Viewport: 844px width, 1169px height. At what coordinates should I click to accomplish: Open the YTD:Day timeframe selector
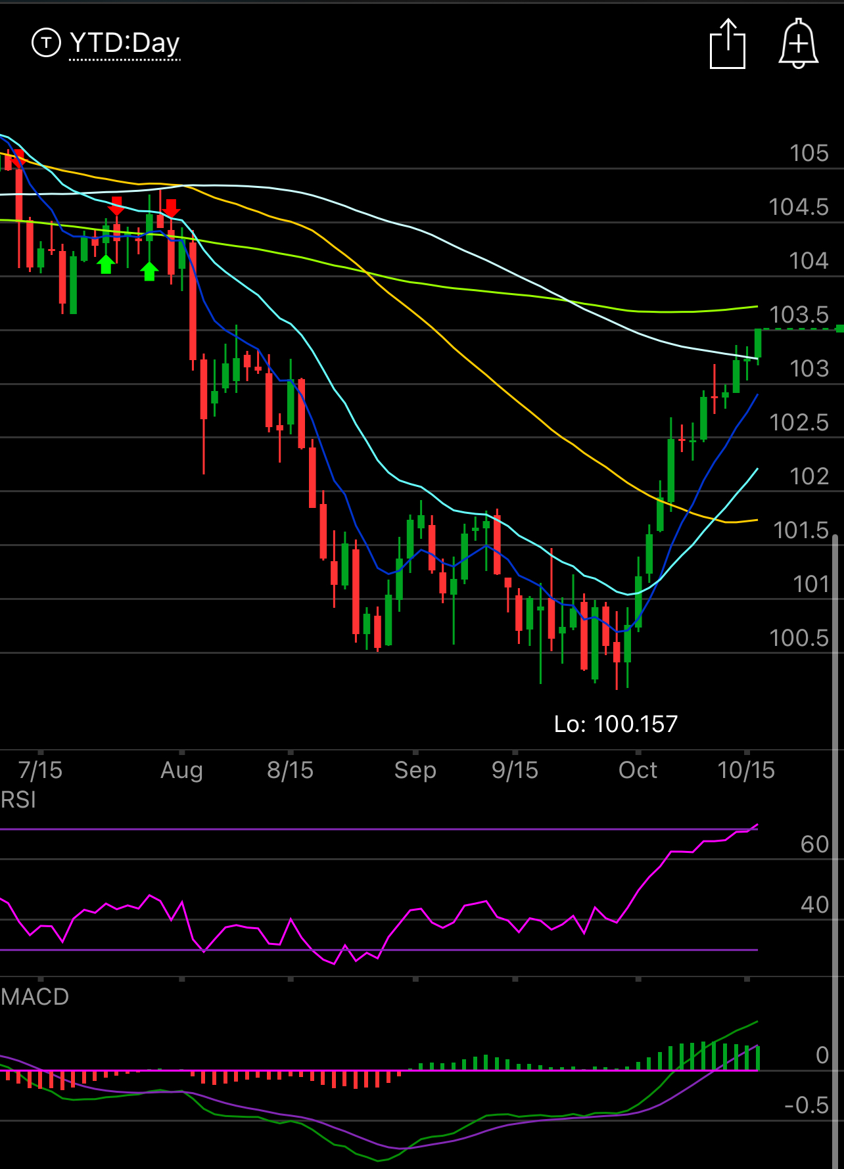coord(124,43)
